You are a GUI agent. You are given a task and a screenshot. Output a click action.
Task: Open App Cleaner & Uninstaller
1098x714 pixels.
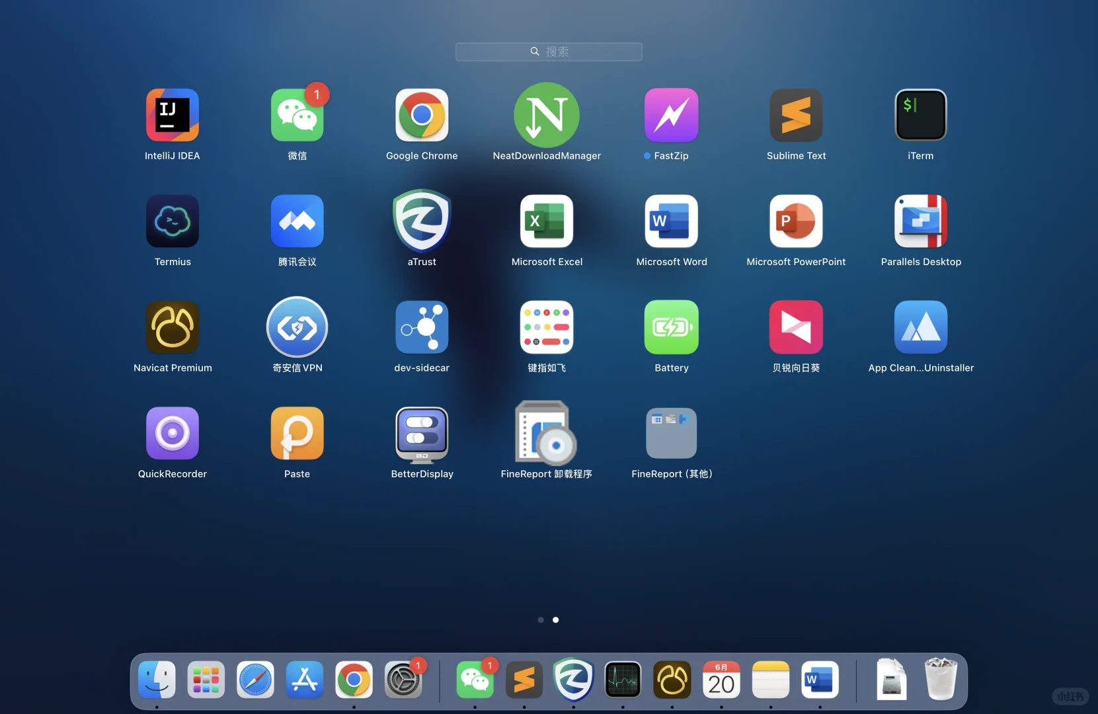tap(921, 327)
